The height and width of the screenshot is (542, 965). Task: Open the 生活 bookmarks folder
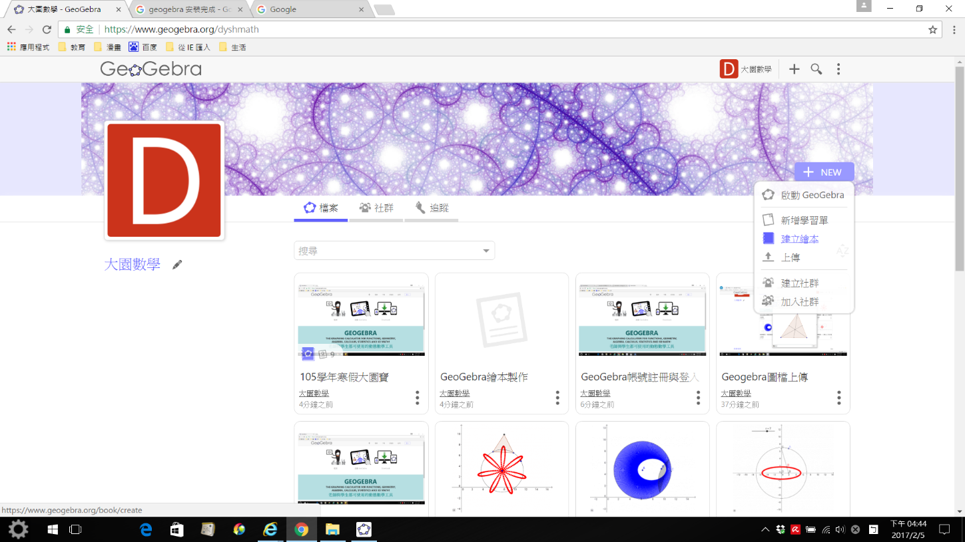[x=232, y=47]
